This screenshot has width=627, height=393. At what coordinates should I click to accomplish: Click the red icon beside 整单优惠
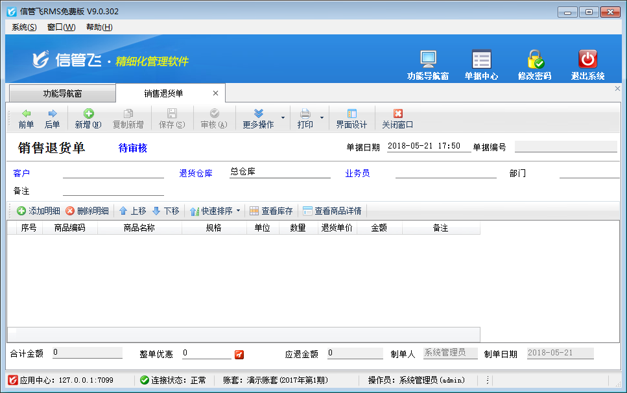tap(239, 354)
